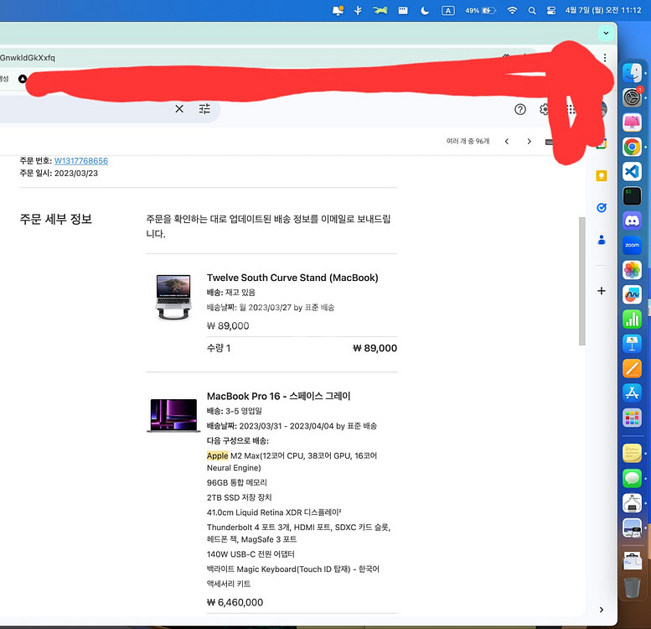Open Gmail support help icon
Image resolution: width=651 pixels, height=629 pixels.
tap(519, 109)
